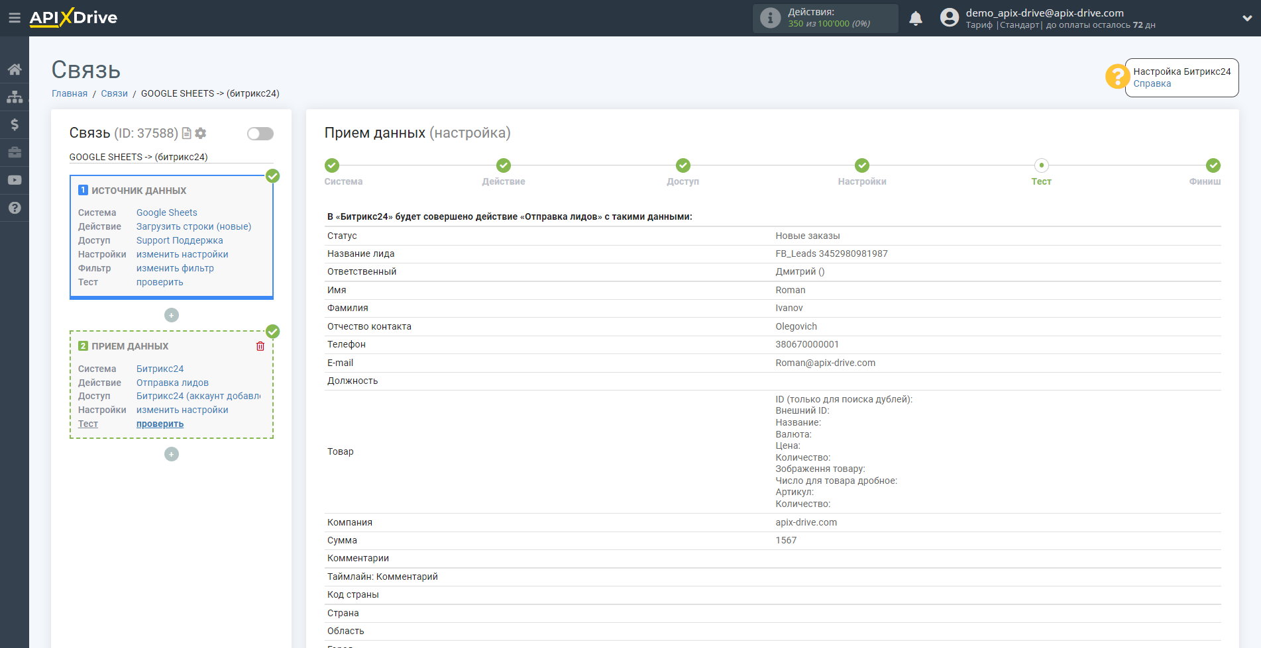Click the Товар row label
Screen dimensions: 1261x648
[x=340, y=451]
